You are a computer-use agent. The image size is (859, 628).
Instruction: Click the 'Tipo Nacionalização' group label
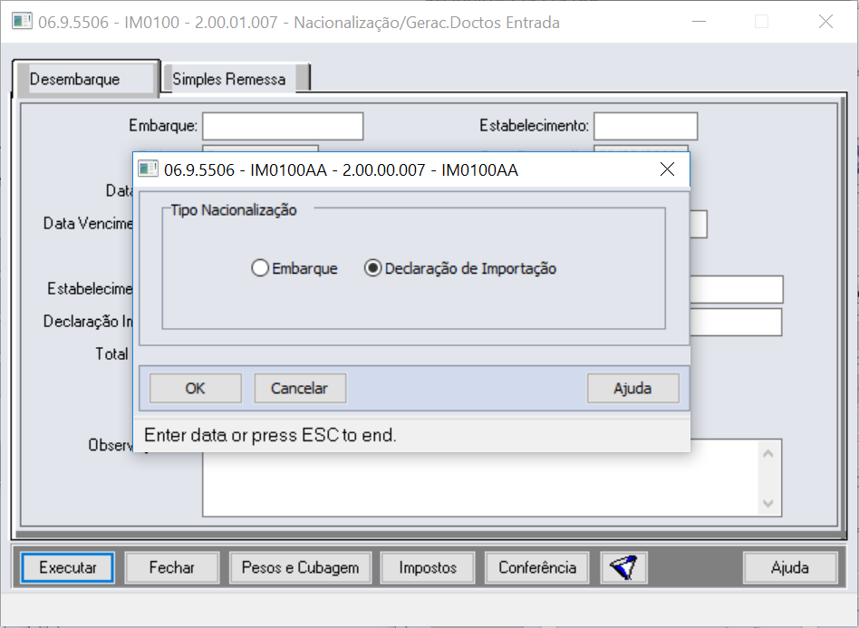pyautogui.click(x=234, y=210)
